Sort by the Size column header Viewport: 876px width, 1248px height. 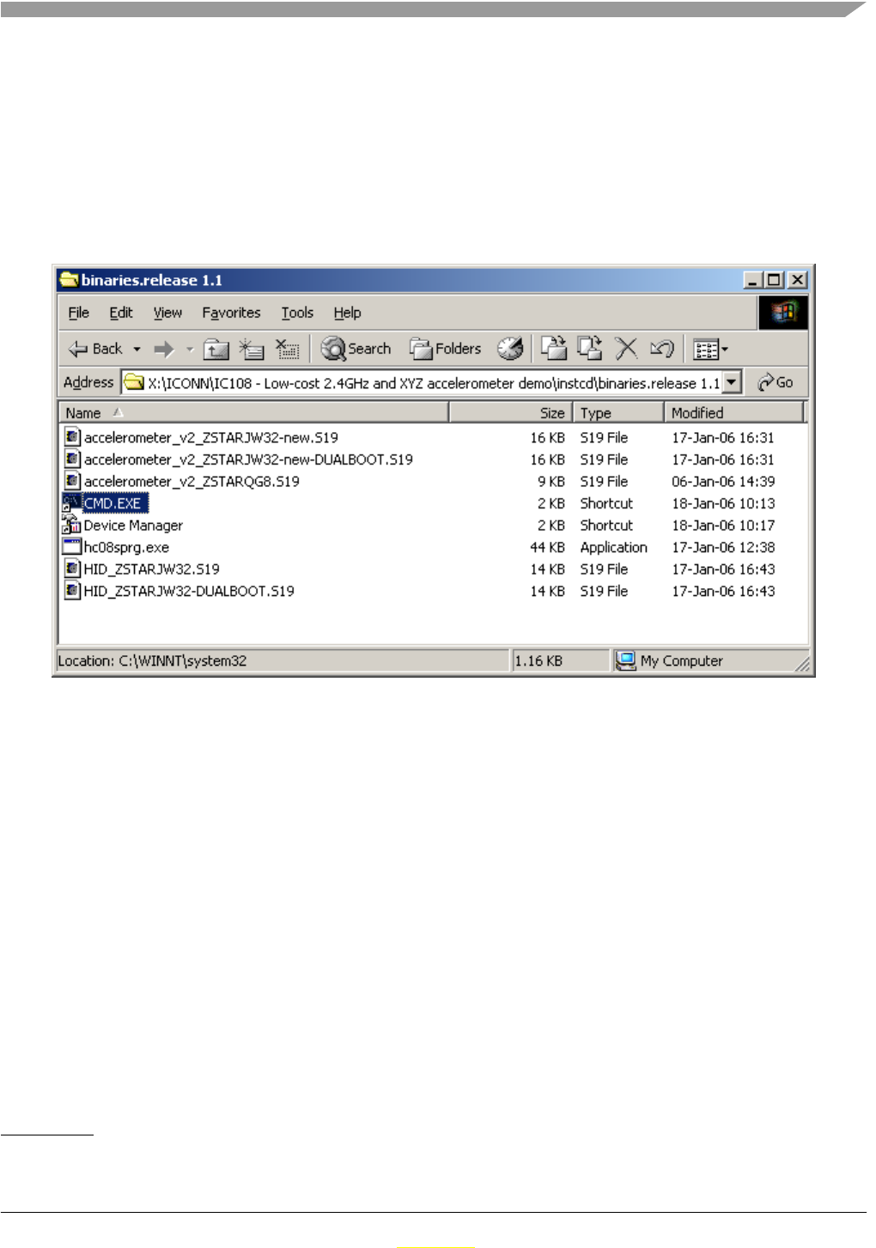point(511,413)
